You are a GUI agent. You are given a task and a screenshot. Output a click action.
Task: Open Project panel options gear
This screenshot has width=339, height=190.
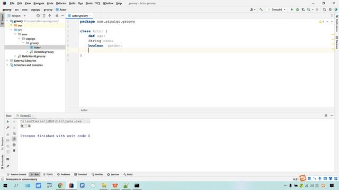pyautogui.click(x=57, y=16)
